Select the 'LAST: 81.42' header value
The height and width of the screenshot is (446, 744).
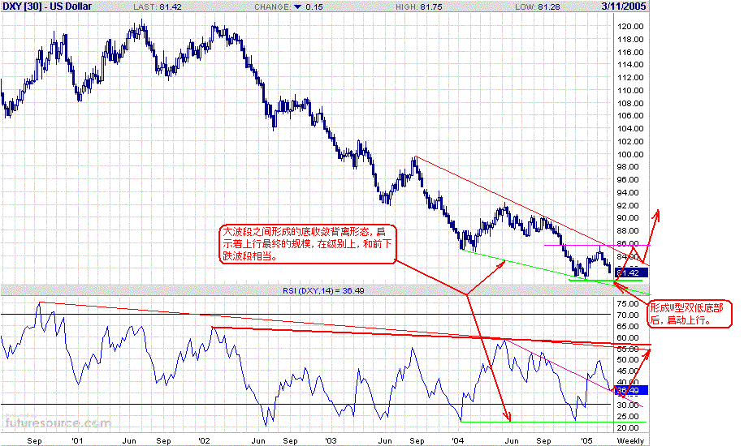pyautogui.click(x=157, y=6)
